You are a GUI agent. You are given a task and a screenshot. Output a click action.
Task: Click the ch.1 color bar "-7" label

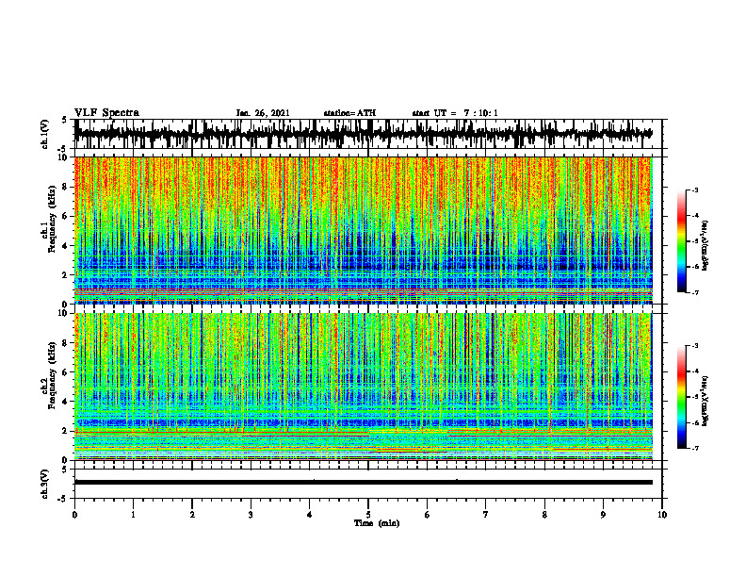coord(695,292)
